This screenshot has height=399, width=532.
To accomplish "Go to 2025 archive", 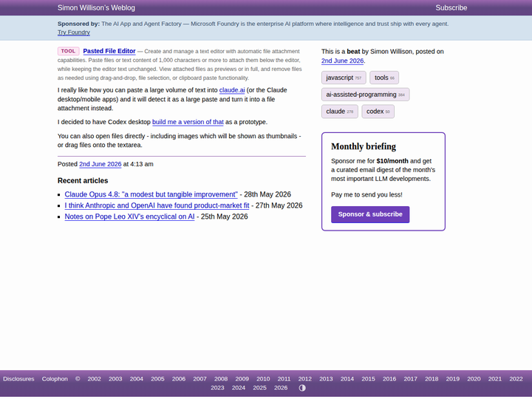I will (x=259, y=388).
